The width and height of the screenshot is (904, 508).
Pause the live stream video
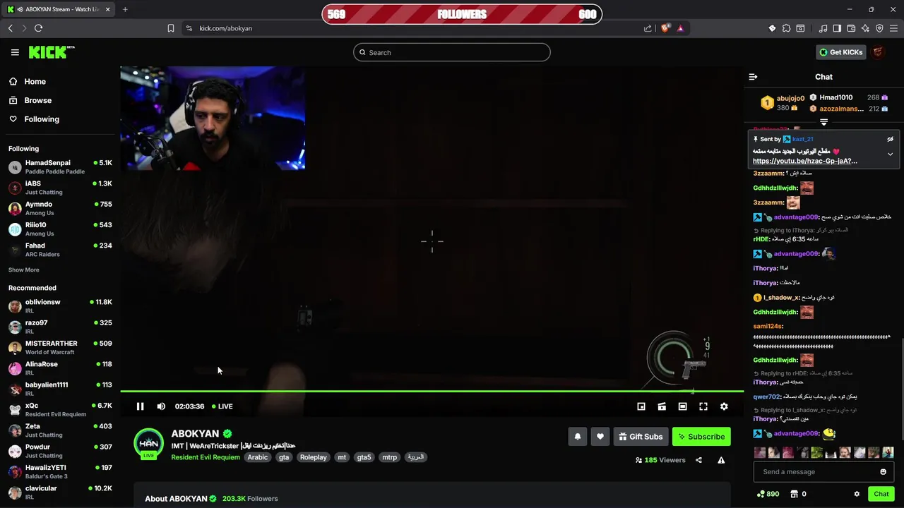140,406
